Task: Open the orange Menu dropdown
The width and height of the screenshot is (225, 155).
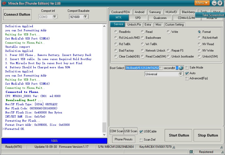Action: coord(202,3)
